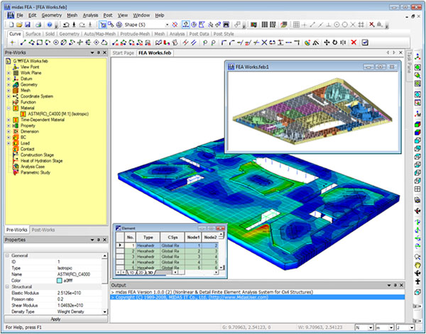The height and width of the screenshot is (334, 426).
Task: Click the Node1 column header in Element table
Action: (x=193, y=238)
